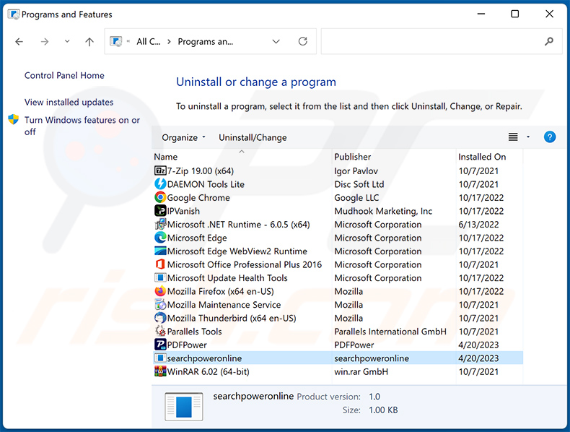Image resolution: width=570 pixels, height=432 pixels.
Task: Select Microsoft Office Professional Plus 2016
Action: pos(245,264)
